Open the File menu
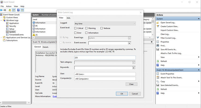The width and height of the screenshot is (201, 108). (2, 6)
